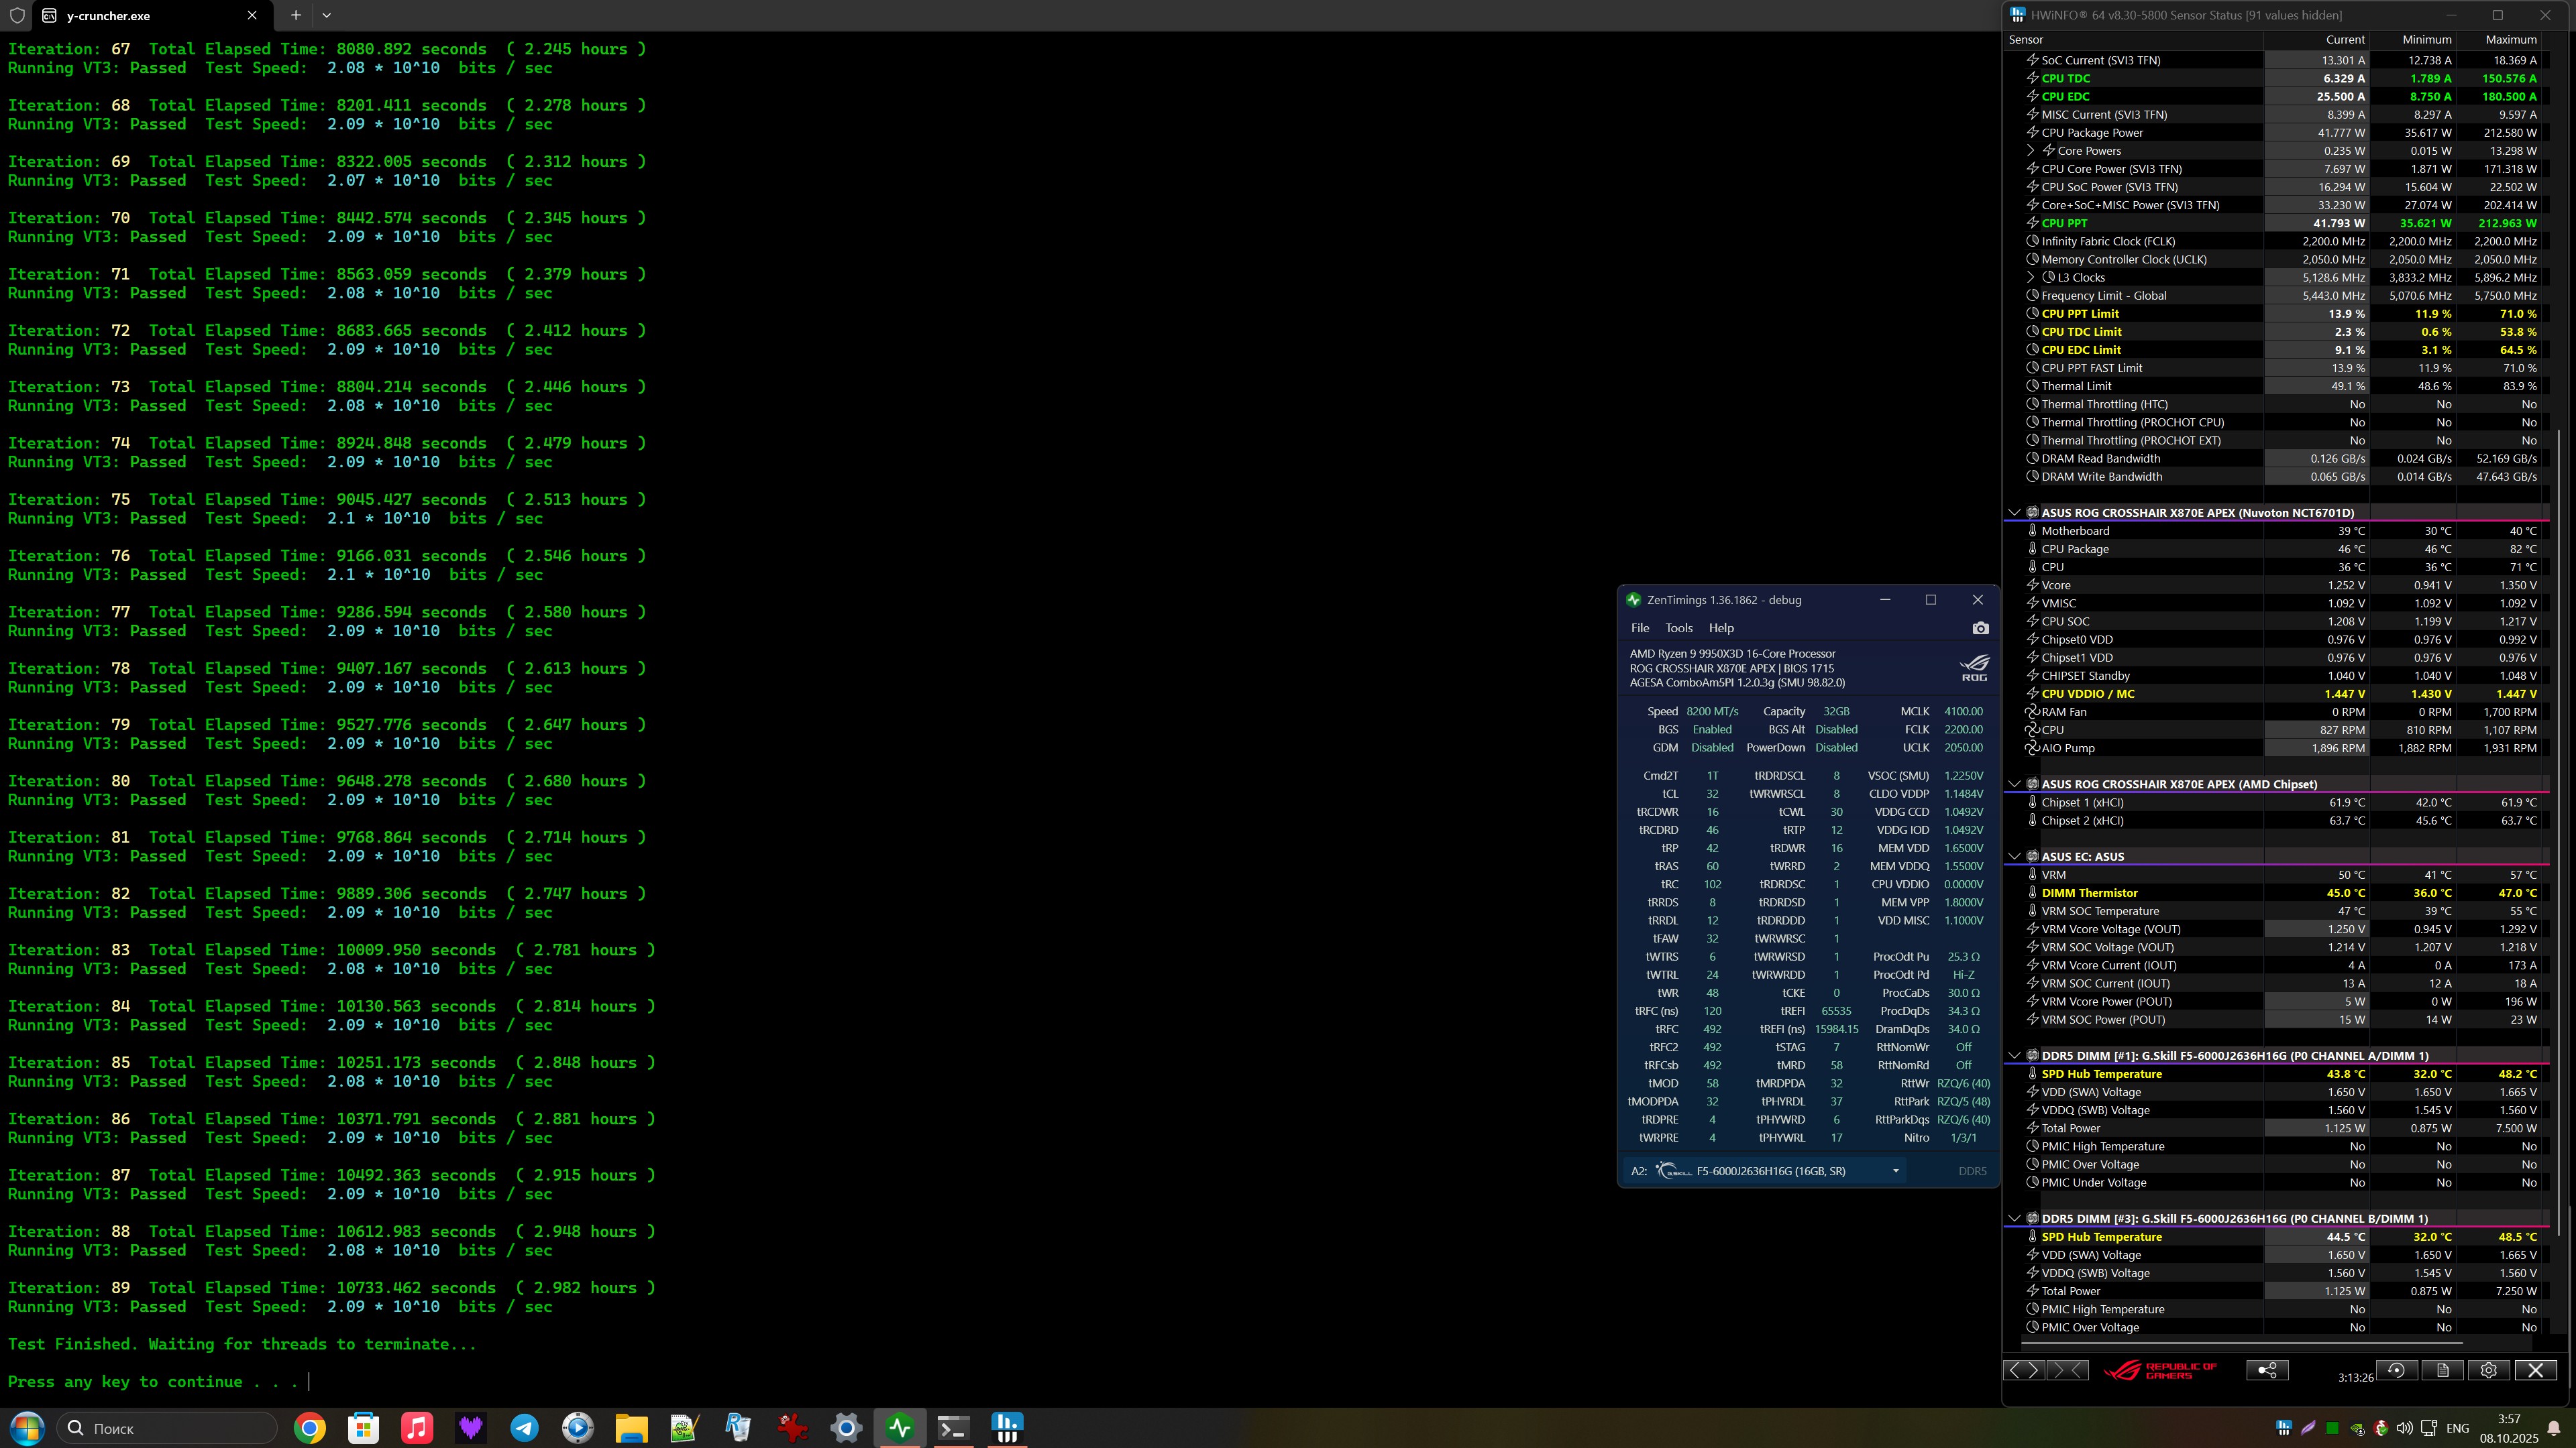This screenshot has width=2576, height=1448.
Task: Collapse the DDR5 DIMM [#3] section
Action: (x=2014, y=1218)
